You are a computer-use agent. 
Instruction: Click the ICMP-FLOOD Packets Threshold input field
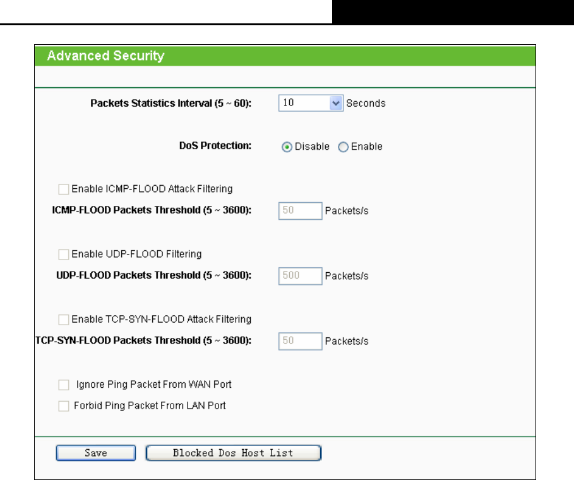[300, 211]
